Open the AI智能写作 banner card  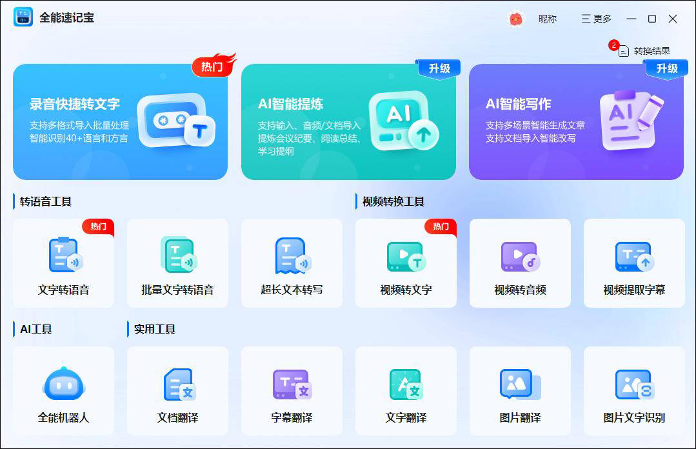point(576,122)
